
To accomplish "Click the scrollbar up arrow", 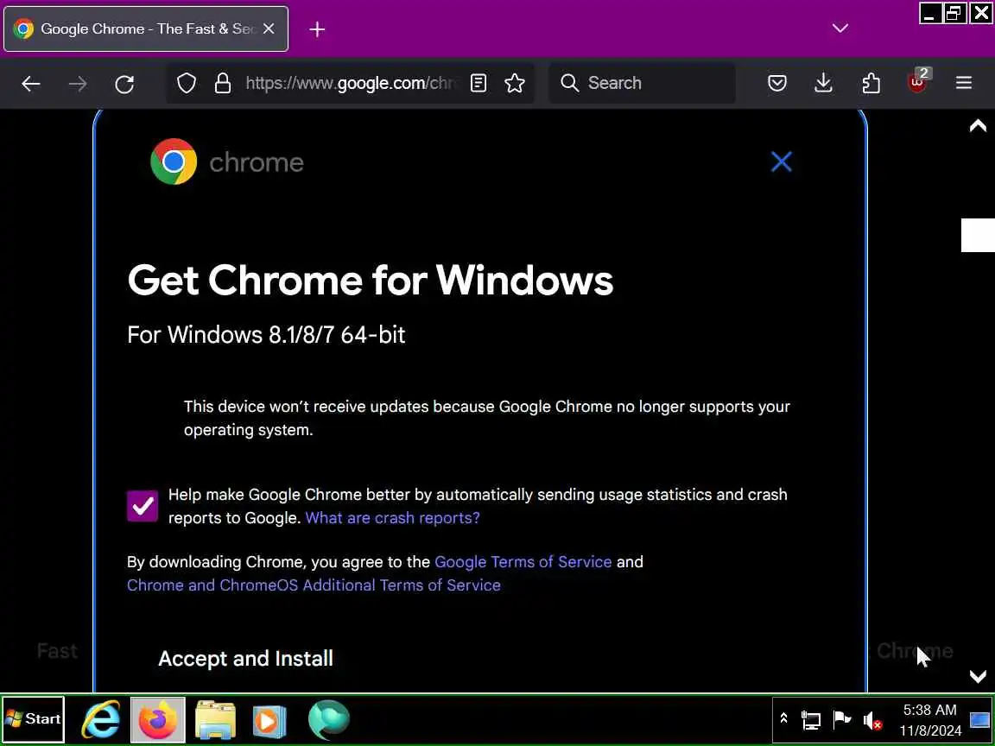I will (978, 125).
